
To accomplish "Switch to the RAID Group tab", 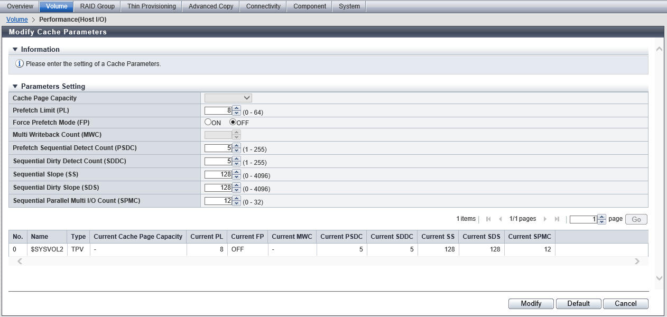I will [97, 6].
